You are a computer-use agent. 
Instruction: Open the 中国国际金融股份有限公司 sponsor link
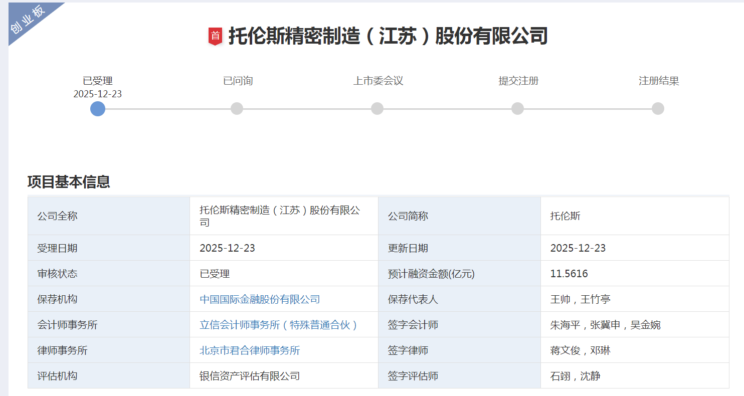click(260, 299)
